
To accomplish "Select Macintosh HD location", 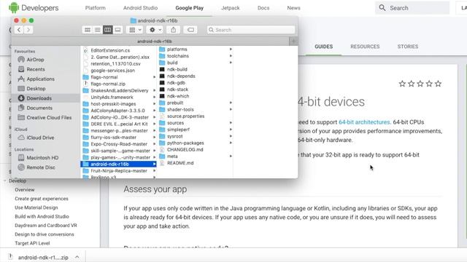I will coord(42,158).
